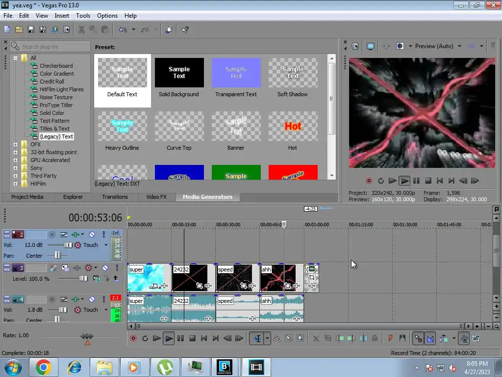This screenshot has width=502, height=377.
Task: Adjust track 3 level slider
Action: [83, 279]
